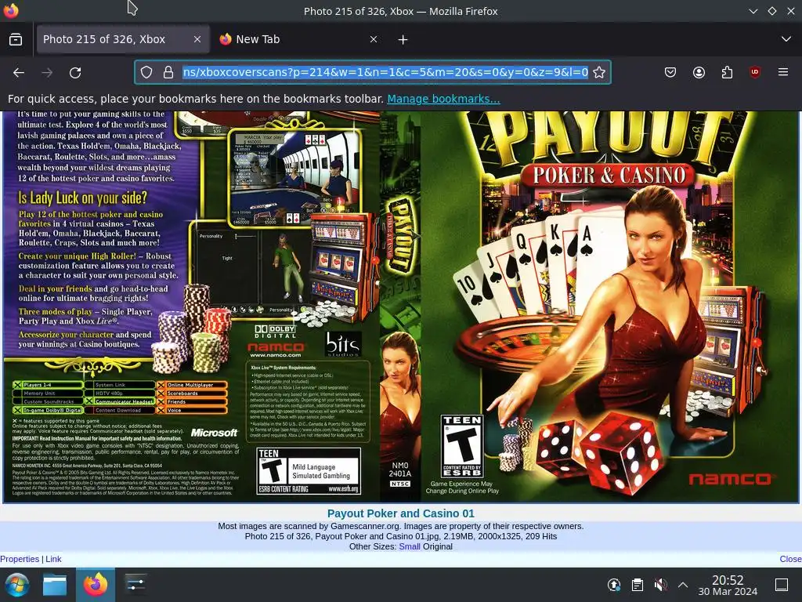Screen dimensions: 802x602
Task: Switch to the Small image size
Action: [409, 546]
